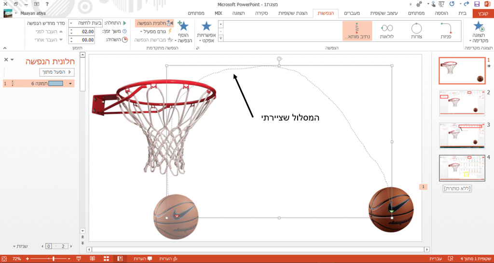
Task: Switch to Reading view icon
Action: click(92, 259)
